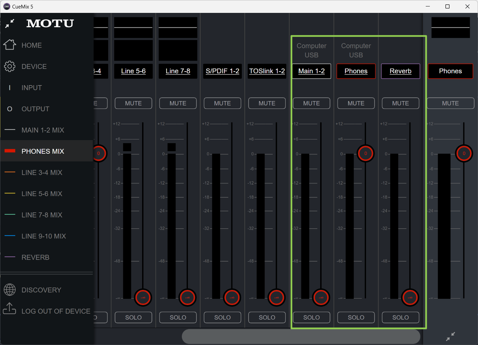Mute the Computer USB Phones channel
This screenshot has height=345, width=478.
click(356, 103)
